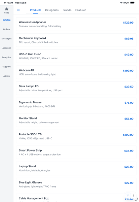Image resolution: width=139 pixels, height=202 pixels.
Task: Open the Analytics section
Action: (7, 57)
